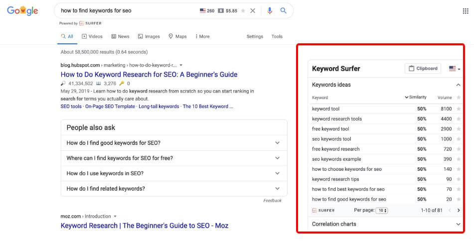Viewport: 474px width, 241px height.
Task: Open The 10 Best Keyword sitelink
Action: pos(208,107)
